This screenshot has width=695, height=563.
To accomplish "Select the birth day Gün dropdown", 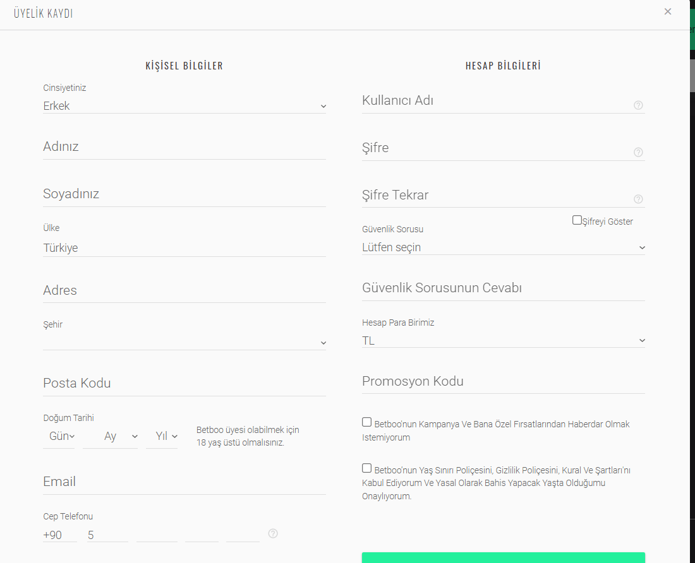I will click(x=59, y=436).
